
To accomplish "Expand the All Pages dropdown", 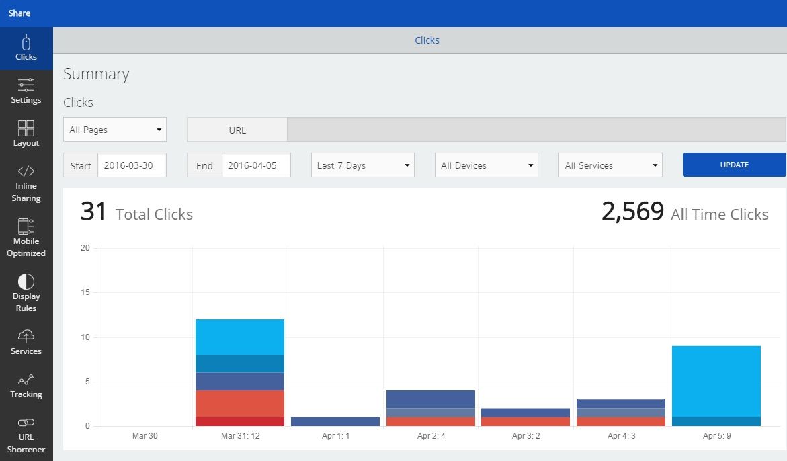I will click(115, 130).
